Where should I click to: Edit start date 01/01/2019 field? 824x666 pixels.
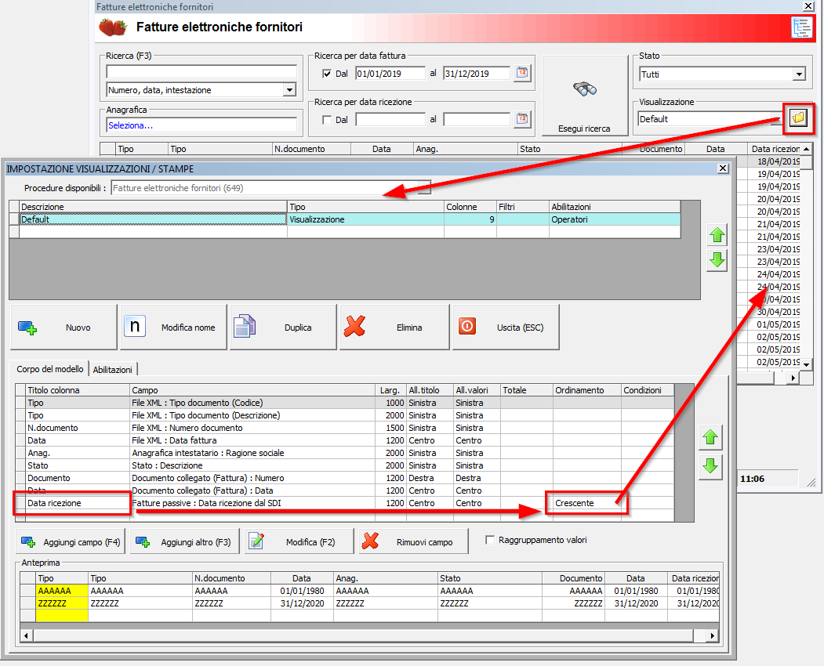pyautogui.click(x=390, y=74)
